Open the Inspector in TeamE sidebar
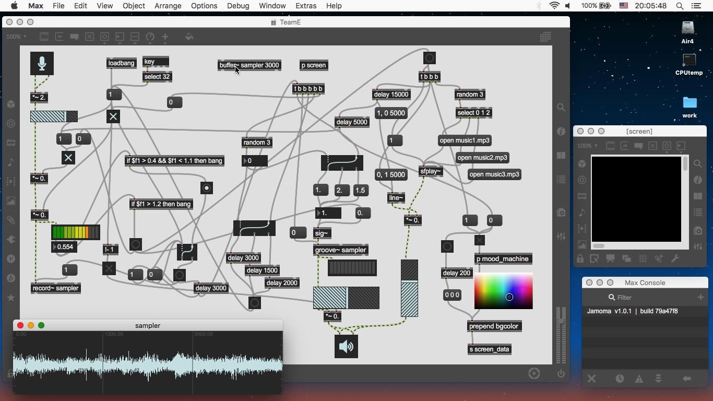 (561, 131)
